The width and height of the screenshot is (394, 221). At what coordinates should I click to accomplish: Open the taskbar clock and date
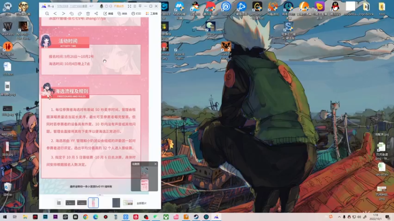(x=376, y=217)
